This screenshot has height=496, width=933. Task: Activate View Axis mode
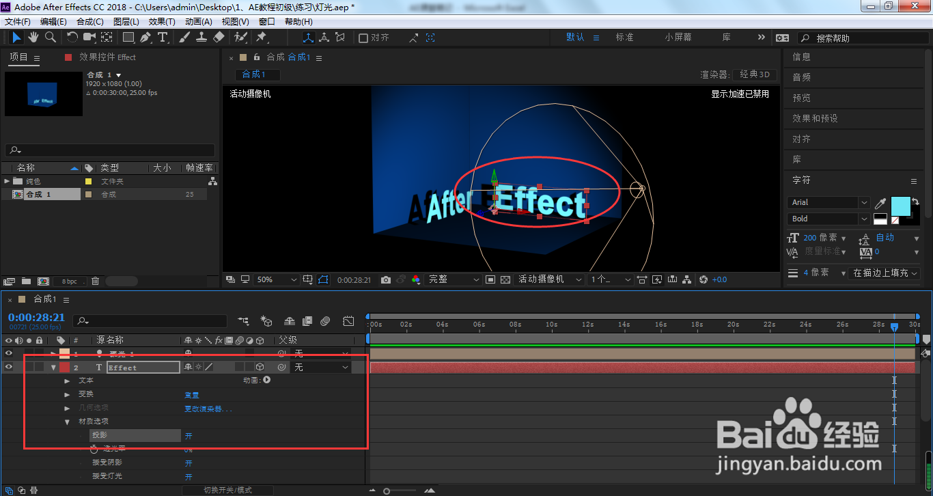click(x=340, y=38)
